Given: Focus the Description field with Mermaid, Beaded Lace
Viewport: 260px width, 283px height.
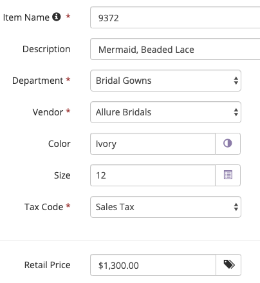Looking at the screenshot, I should [x=175, y=49].
